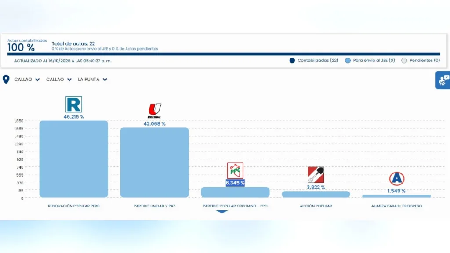Click the ACCIÓN POPULAR axis label
The height and width of the screenshot is (253, 450).
(x=316, y=206)
